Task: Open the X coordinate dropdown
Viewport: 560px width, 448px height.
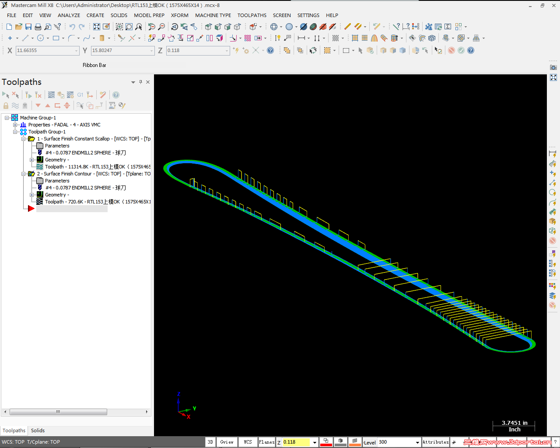Action: click(x=76, y=51)
